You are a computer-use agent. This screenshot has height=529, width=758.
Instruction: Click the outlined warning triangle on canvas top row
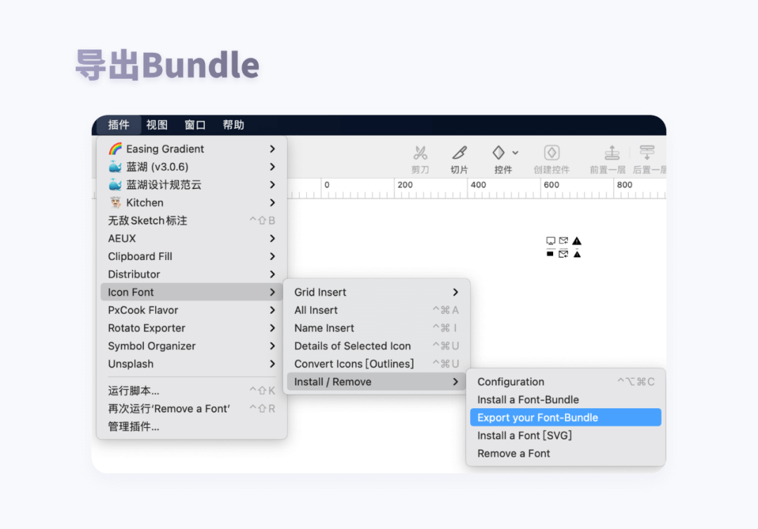tap(577, 240)
